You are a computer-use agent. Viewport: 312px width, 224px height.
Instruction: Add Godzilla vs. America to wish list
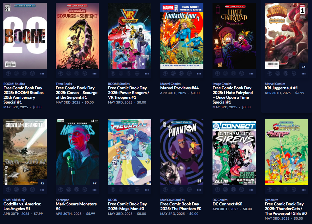(x=32, y=189)
